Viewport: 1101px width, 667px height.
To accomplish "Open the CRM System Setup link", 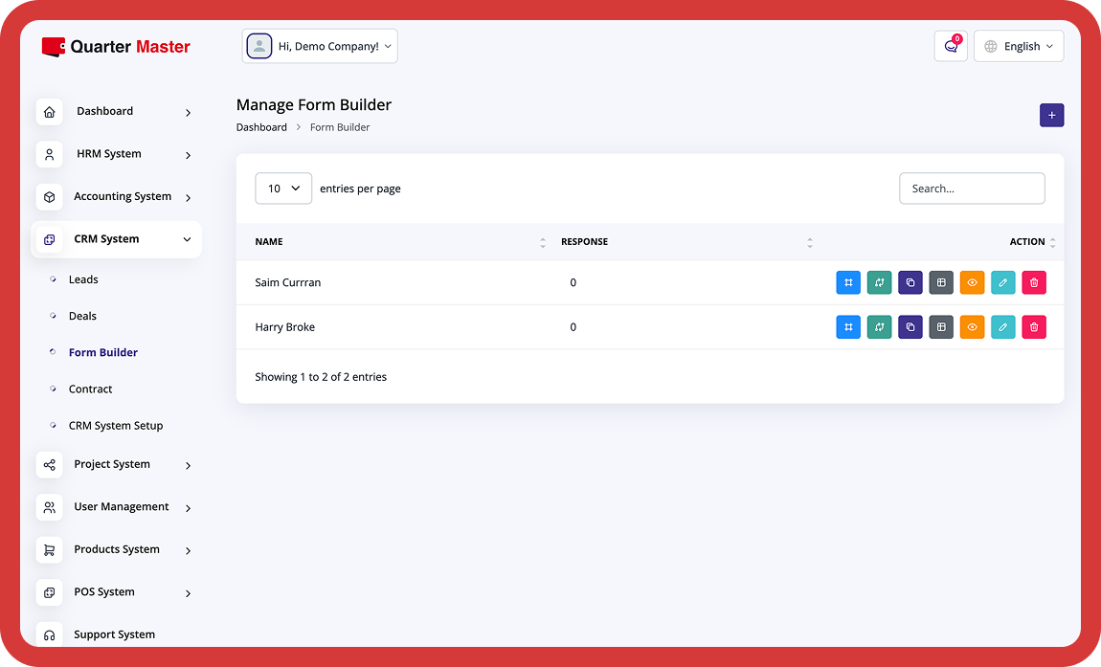I will click(x=115, y=425).
